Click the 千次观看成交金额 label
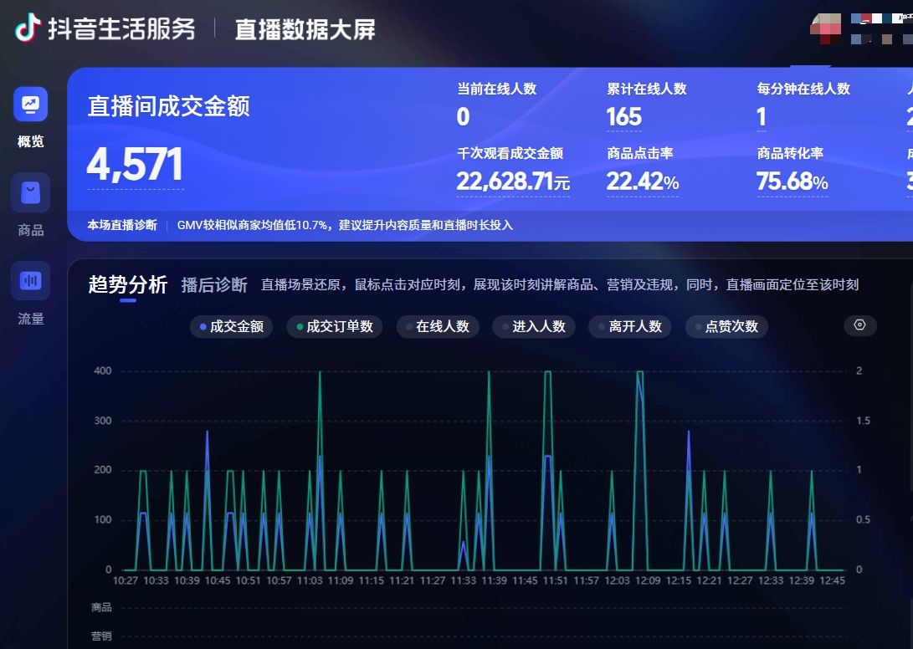The image size is (913, 649). point(510,153)
